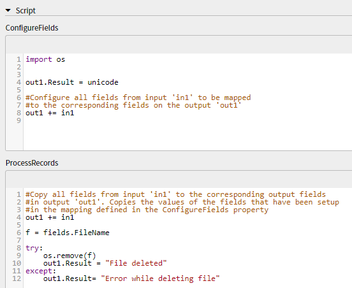
Task: Click the 'out1.Result = unicode' code line
Action: pos(72,82)
